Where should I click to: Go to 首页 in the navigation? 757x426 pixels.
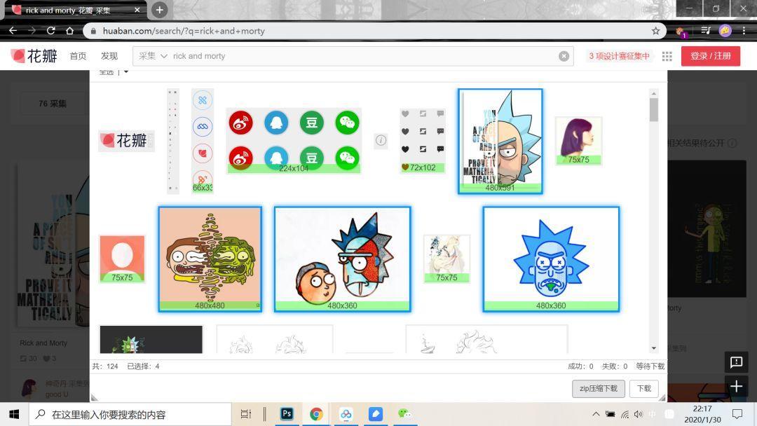coord(78,56)
